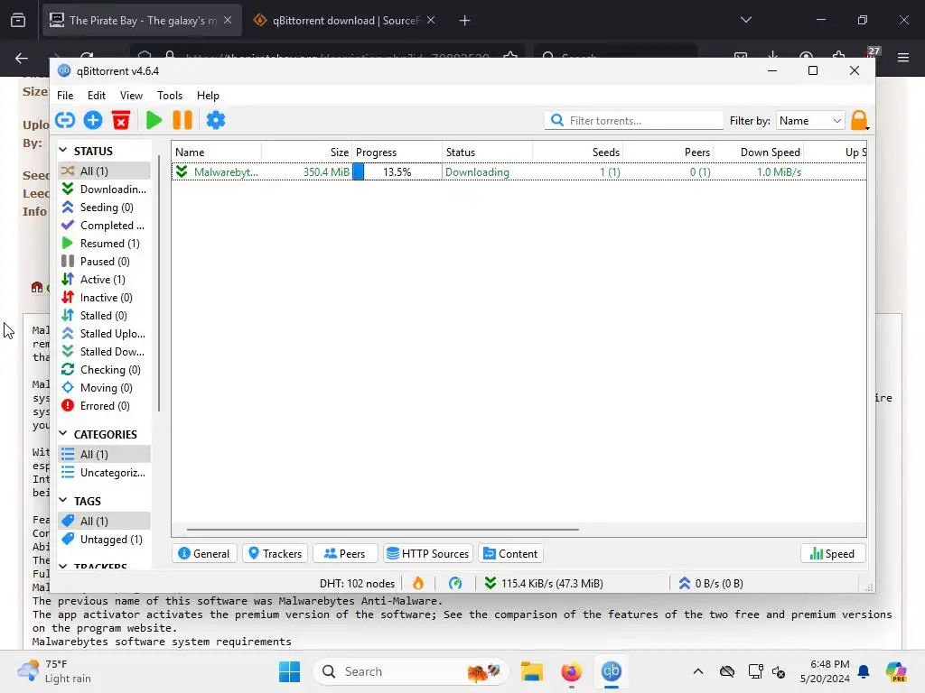
Task: Sort by the Down Speed column header
Action: [759, 152]
